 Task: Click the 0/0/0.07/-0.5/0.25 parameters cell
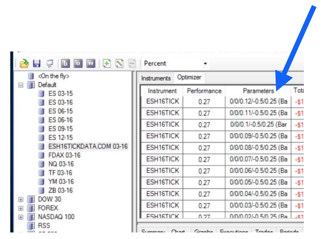point(258,159)
